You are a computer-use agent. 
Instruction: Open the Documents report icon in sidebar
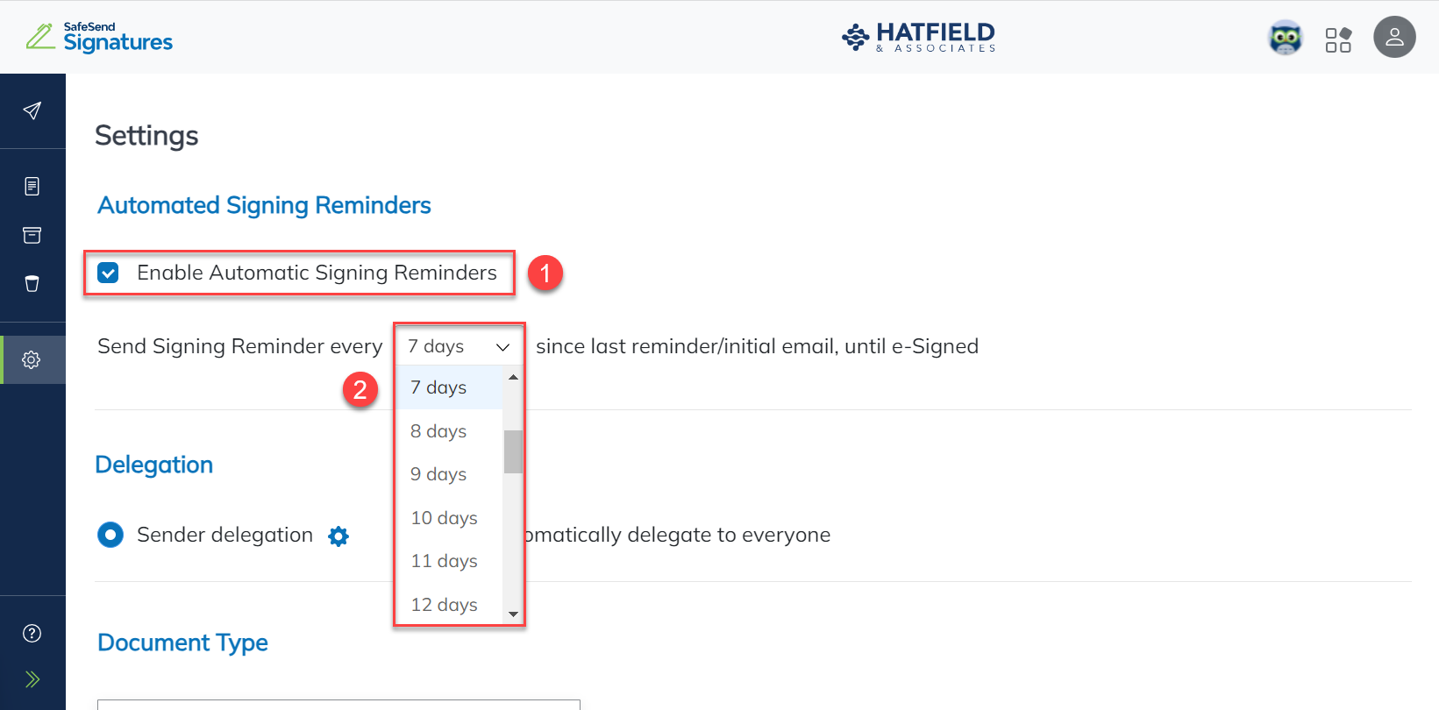pyautogui.click(x=32, y=186)
